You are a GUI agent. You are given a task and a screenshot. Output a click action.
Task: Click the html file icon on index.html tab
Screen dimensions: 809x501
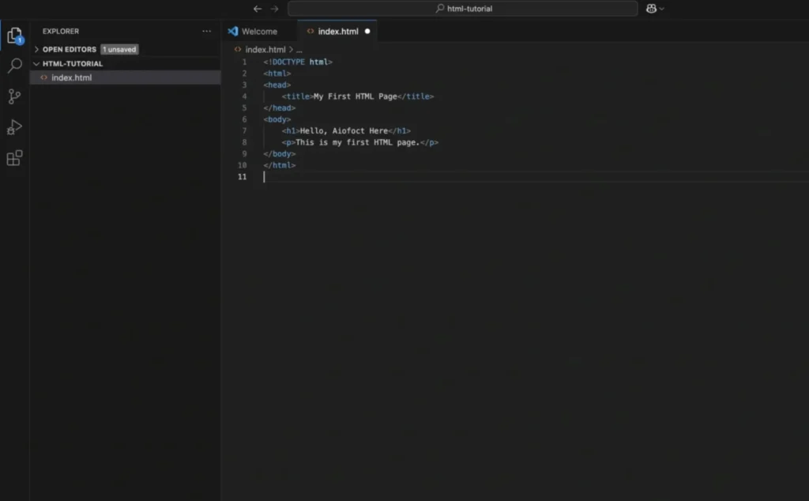310,32
